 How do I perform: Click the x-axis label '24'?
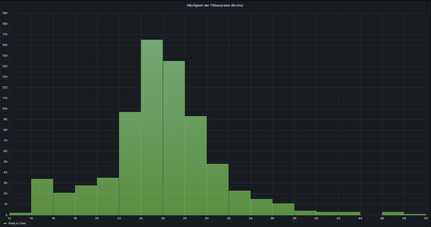point(141,218)
